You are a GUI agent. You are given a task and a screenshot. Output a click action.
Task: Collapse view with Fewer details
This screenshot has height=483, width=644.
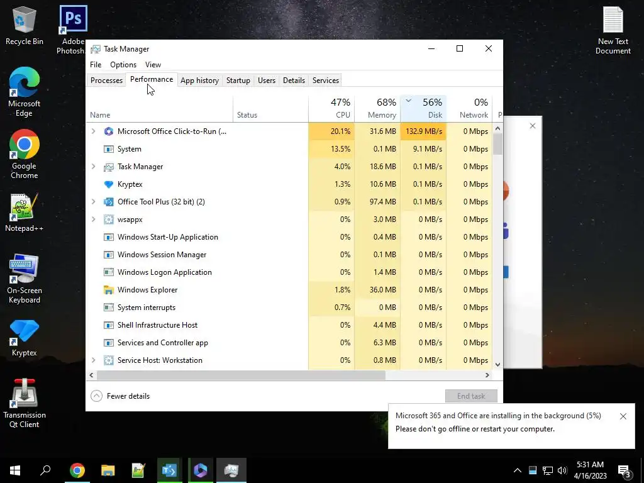click(120, 396)
